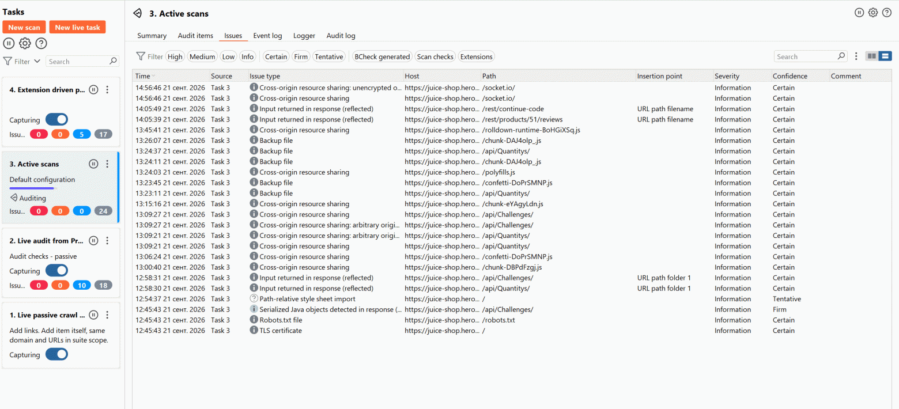This screenshot has width=899, height=409.
Task: Click the Filter funnel icon above the issues table
Action: pyautogui.click(x=141, y=56)
